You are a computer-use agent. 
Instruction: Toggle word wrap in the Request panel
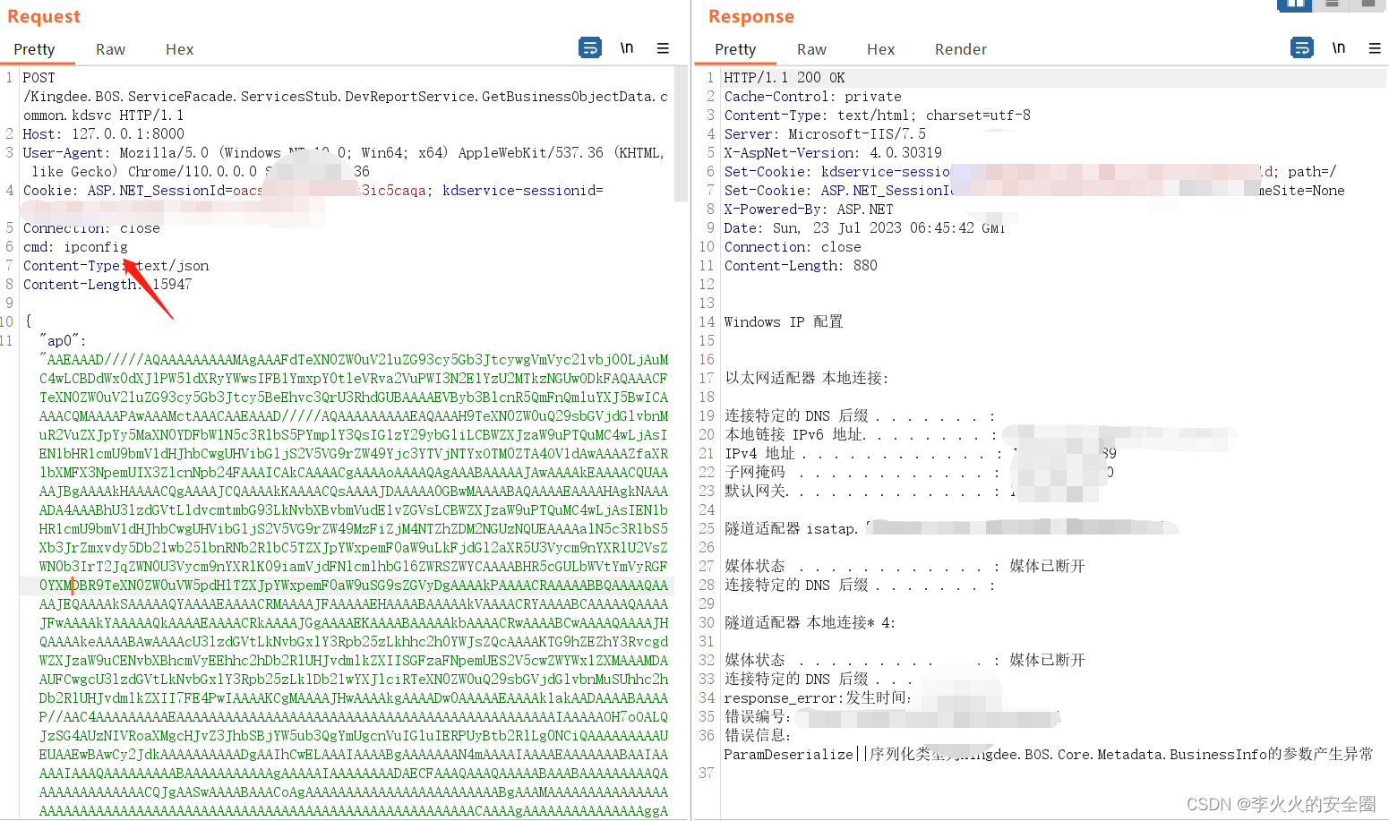[x=590, y=47]
